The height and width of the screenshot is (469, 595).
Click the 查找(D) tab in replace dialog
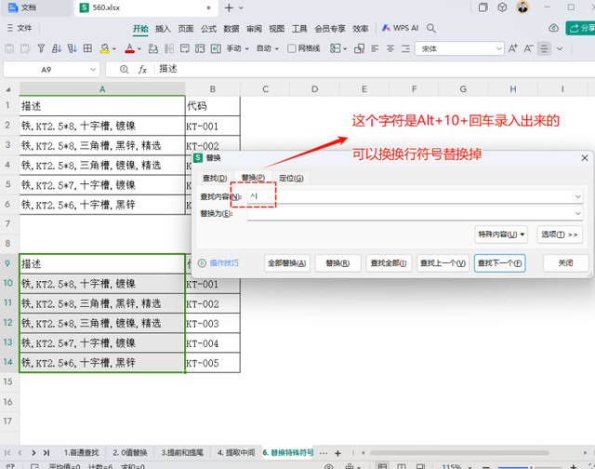click(x=215, y=178)
